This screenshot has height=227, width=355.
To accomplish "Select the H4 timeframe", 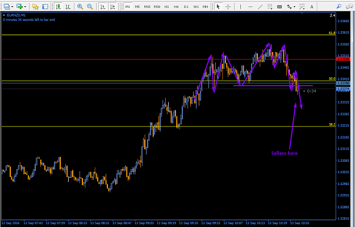I will click(176, 7).
